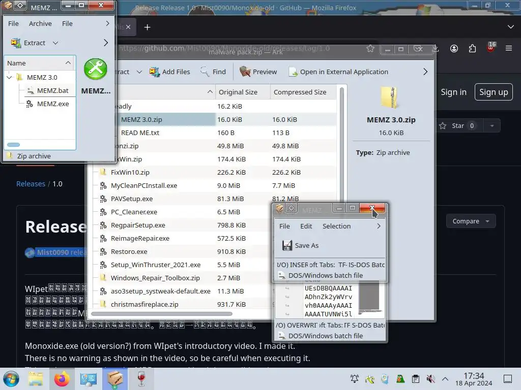Click the Windows_Repair_Toolbox.zip folder icon
The image size is (521, 390).
click(x=103, y=278)
